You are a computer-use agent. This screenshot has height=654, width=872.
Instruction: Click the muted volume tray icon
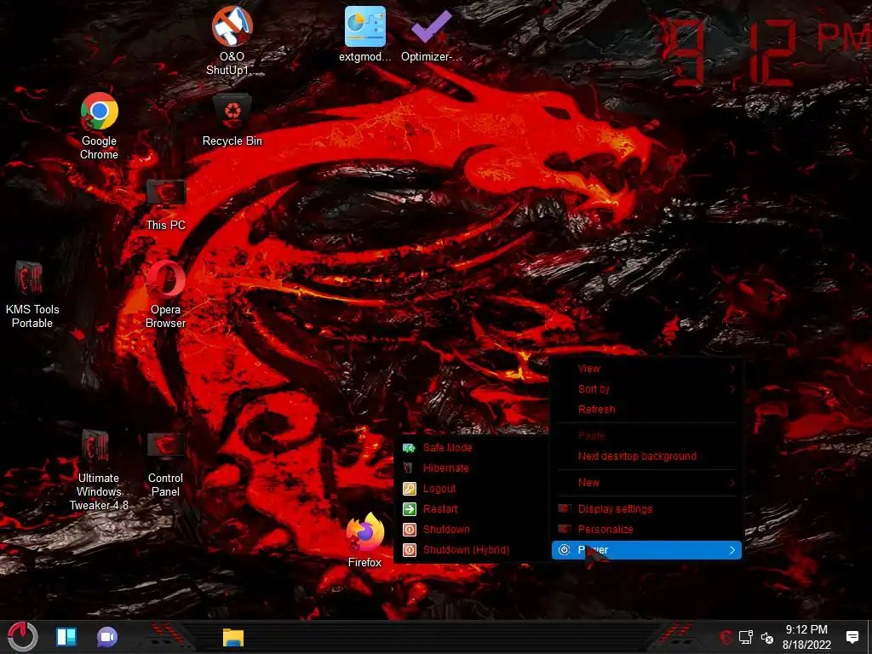click(x=767, y=638)
